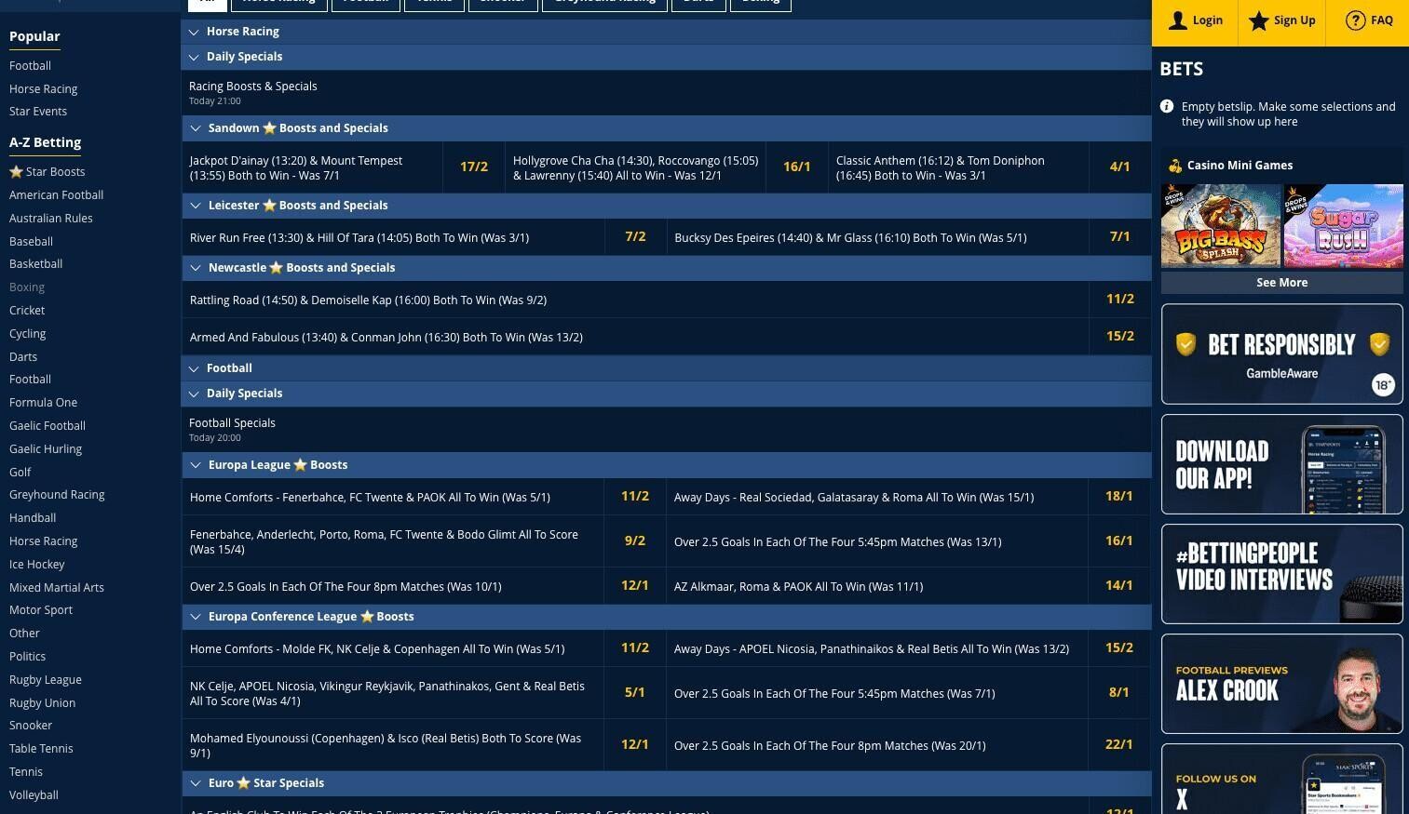The width and height of the screenshot is (1409, 814).
Task: Click the FAQ question mark icon
Action: click(1356, 20)
